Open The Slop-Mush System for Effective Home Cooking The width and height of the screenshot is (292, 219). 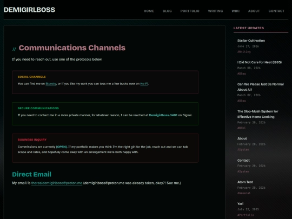tap(258, 114)
